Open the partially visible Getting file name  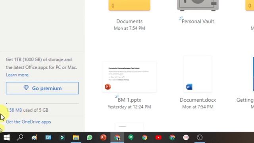[x=245, y=100]
